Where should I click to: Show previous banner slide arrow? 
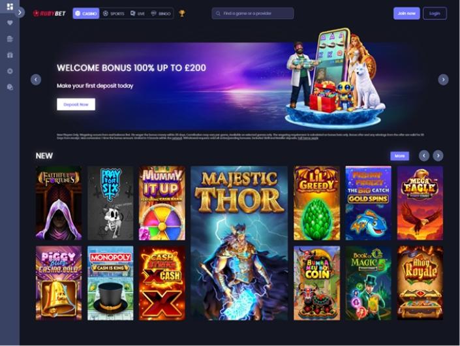coord(36,80)
